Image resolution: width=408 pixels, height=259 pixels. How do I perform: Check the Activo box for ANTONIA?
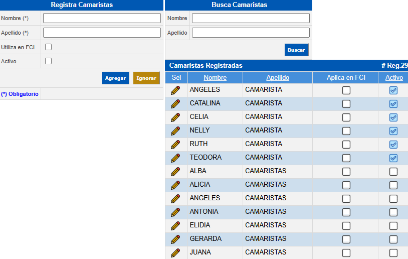tap(393, 212)
